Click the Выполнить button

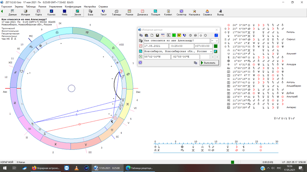(210, 62)
